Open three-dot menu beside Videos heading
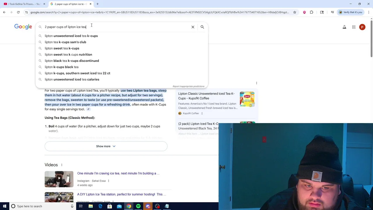This screenshot has height=210, width=373. click(61, 165)
